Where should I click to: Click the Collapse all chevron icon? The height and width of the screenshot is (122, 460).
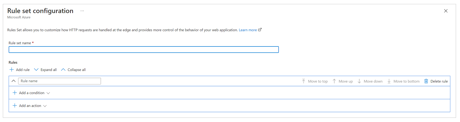[63, 70]
